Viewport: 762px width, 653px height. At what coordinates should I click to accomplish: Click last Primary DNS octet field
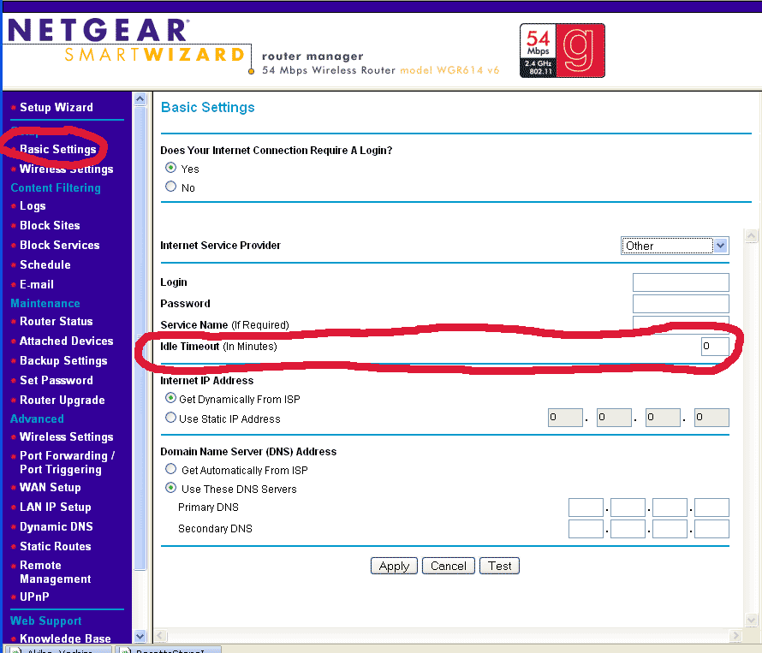[x=712, y=508]
